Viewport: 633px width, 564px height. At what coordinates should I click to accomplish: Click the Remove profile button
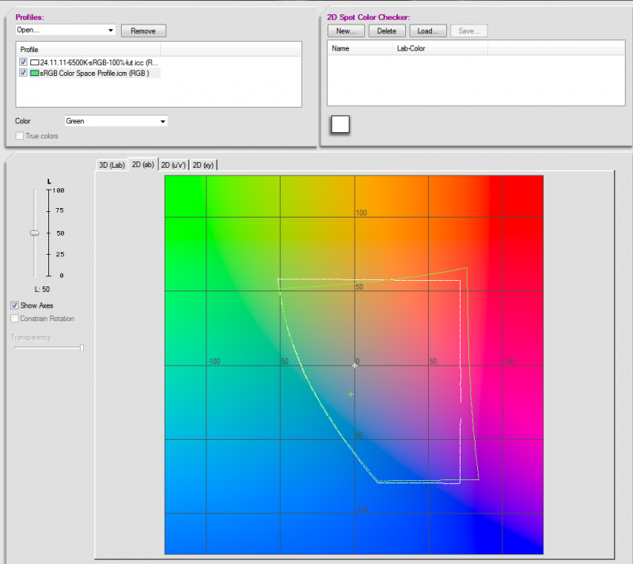(x=143, y=31)
